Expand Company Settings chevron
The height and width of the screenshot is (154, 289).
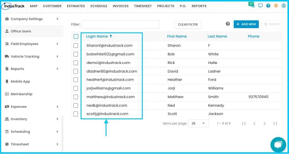pyautogui.click(x=57, y=19)
